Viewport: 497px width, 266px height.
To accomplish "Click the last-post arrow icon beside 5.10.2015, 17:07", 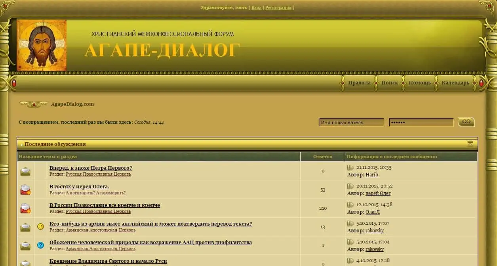I will point(350,224).
